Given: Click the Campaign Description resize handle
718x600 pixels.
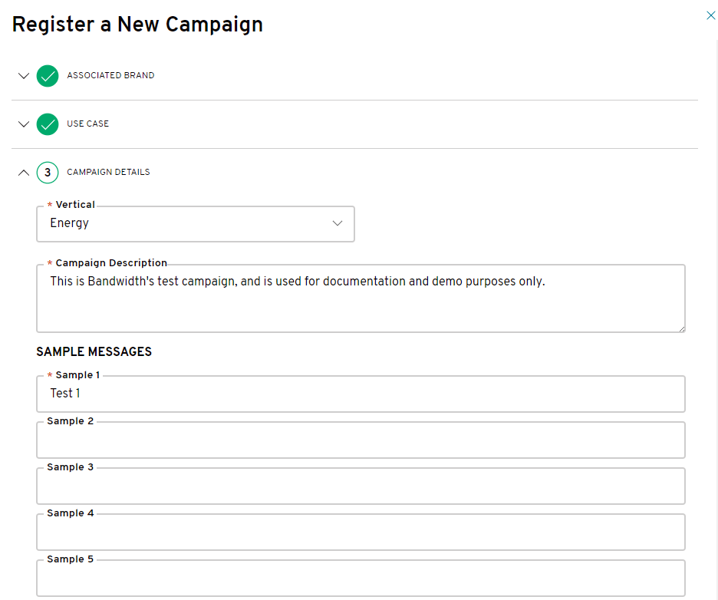Looking at the screenshot, I should click(682, 329).
